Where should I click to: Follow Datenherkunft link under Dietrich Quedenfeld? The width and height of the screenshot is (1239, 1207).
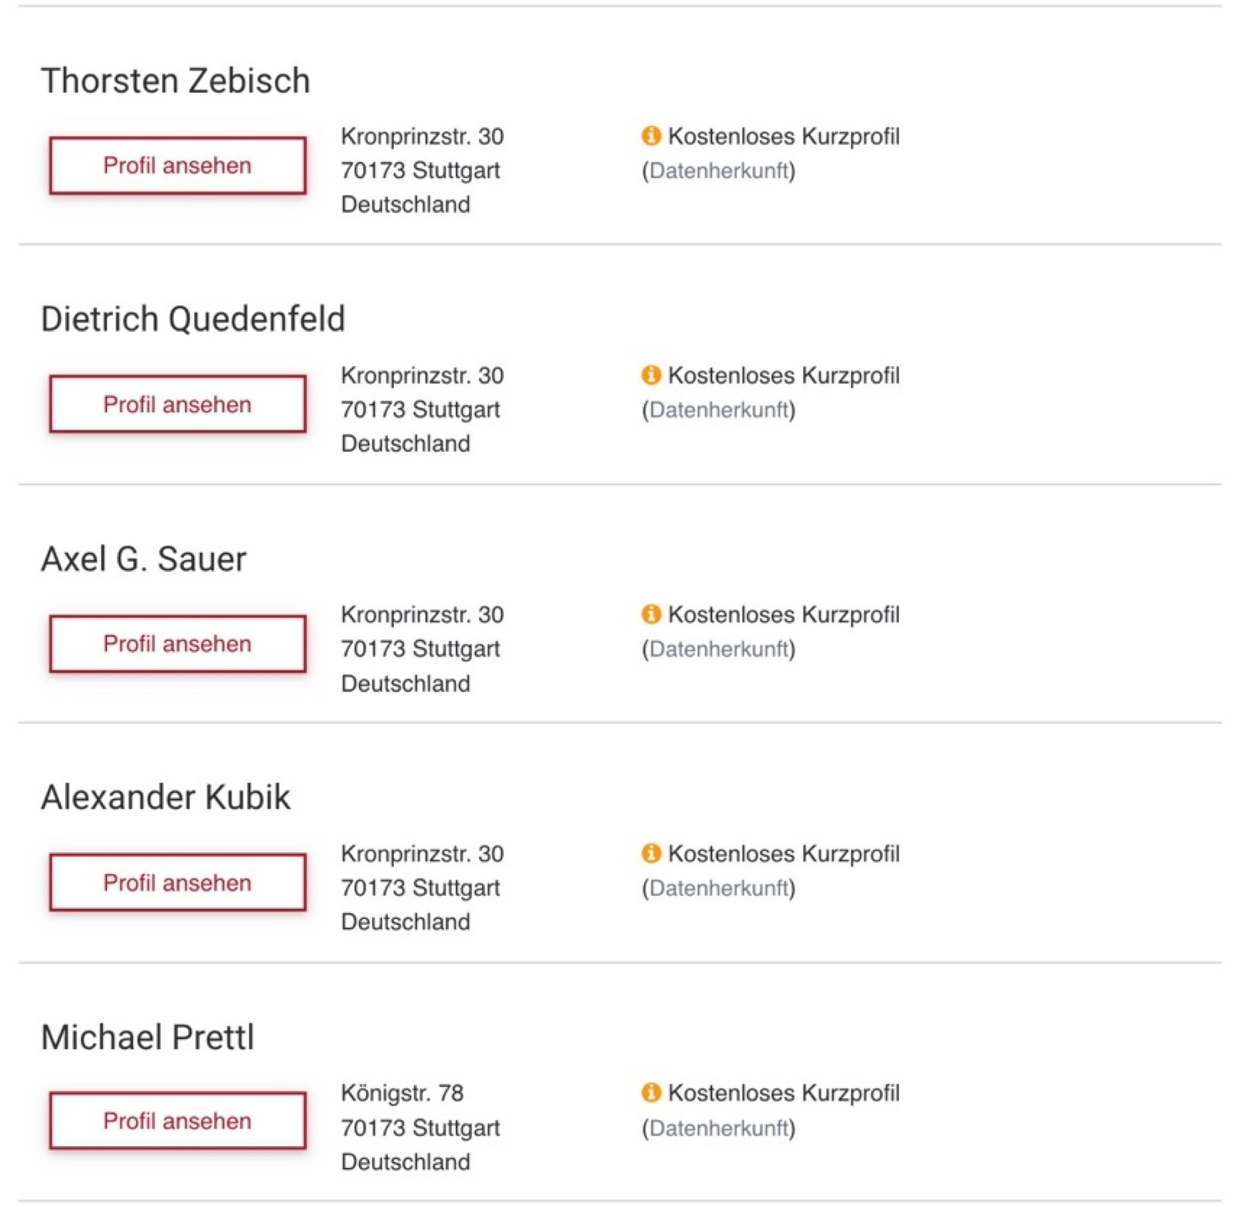[719, 409]
